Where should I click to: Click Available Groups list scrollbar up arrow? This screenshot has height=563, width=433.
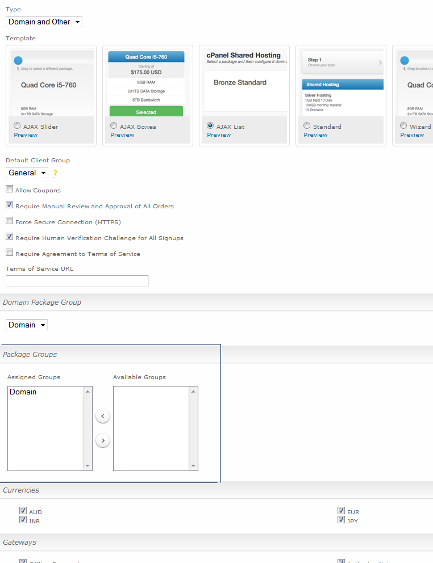(x=193, y=392)
